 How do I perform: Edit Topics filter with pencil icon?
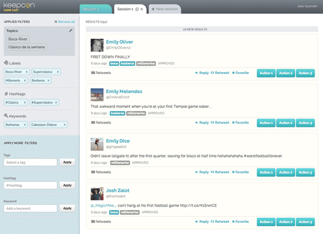pyautogui.click(x=71, y=31)
